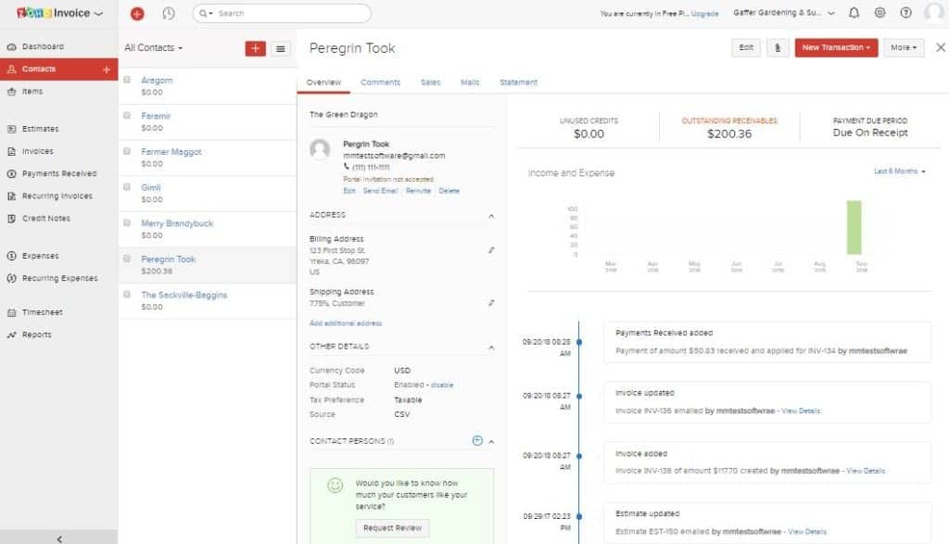Open the settings gear icon
This screenshot has height=544, width=949.
pos(879,13)
